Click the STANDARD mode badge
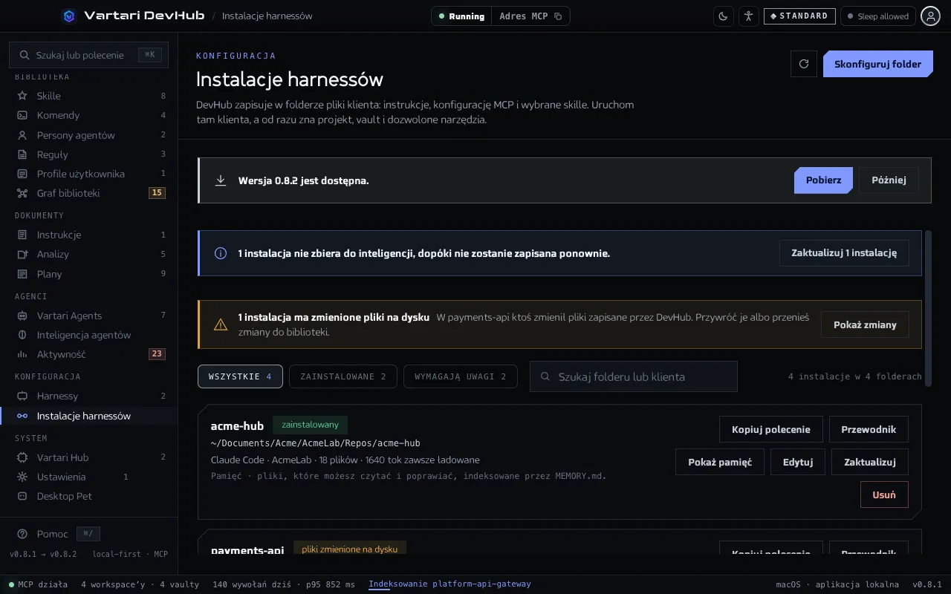 tap(799, 16)
